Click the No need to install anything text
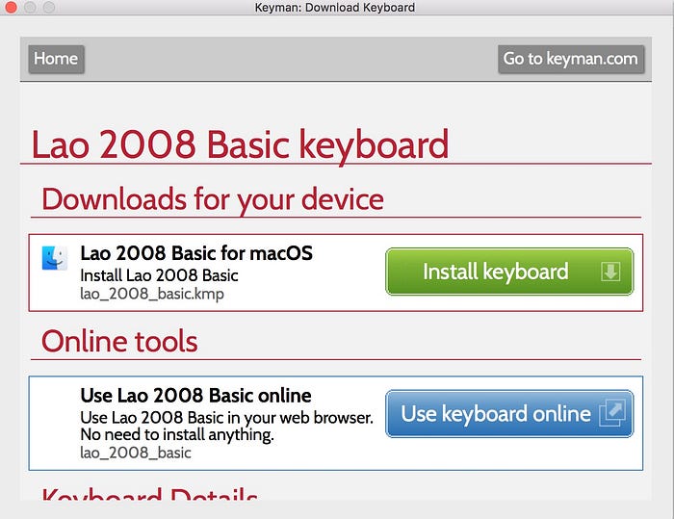 click(x=177, y=434)
